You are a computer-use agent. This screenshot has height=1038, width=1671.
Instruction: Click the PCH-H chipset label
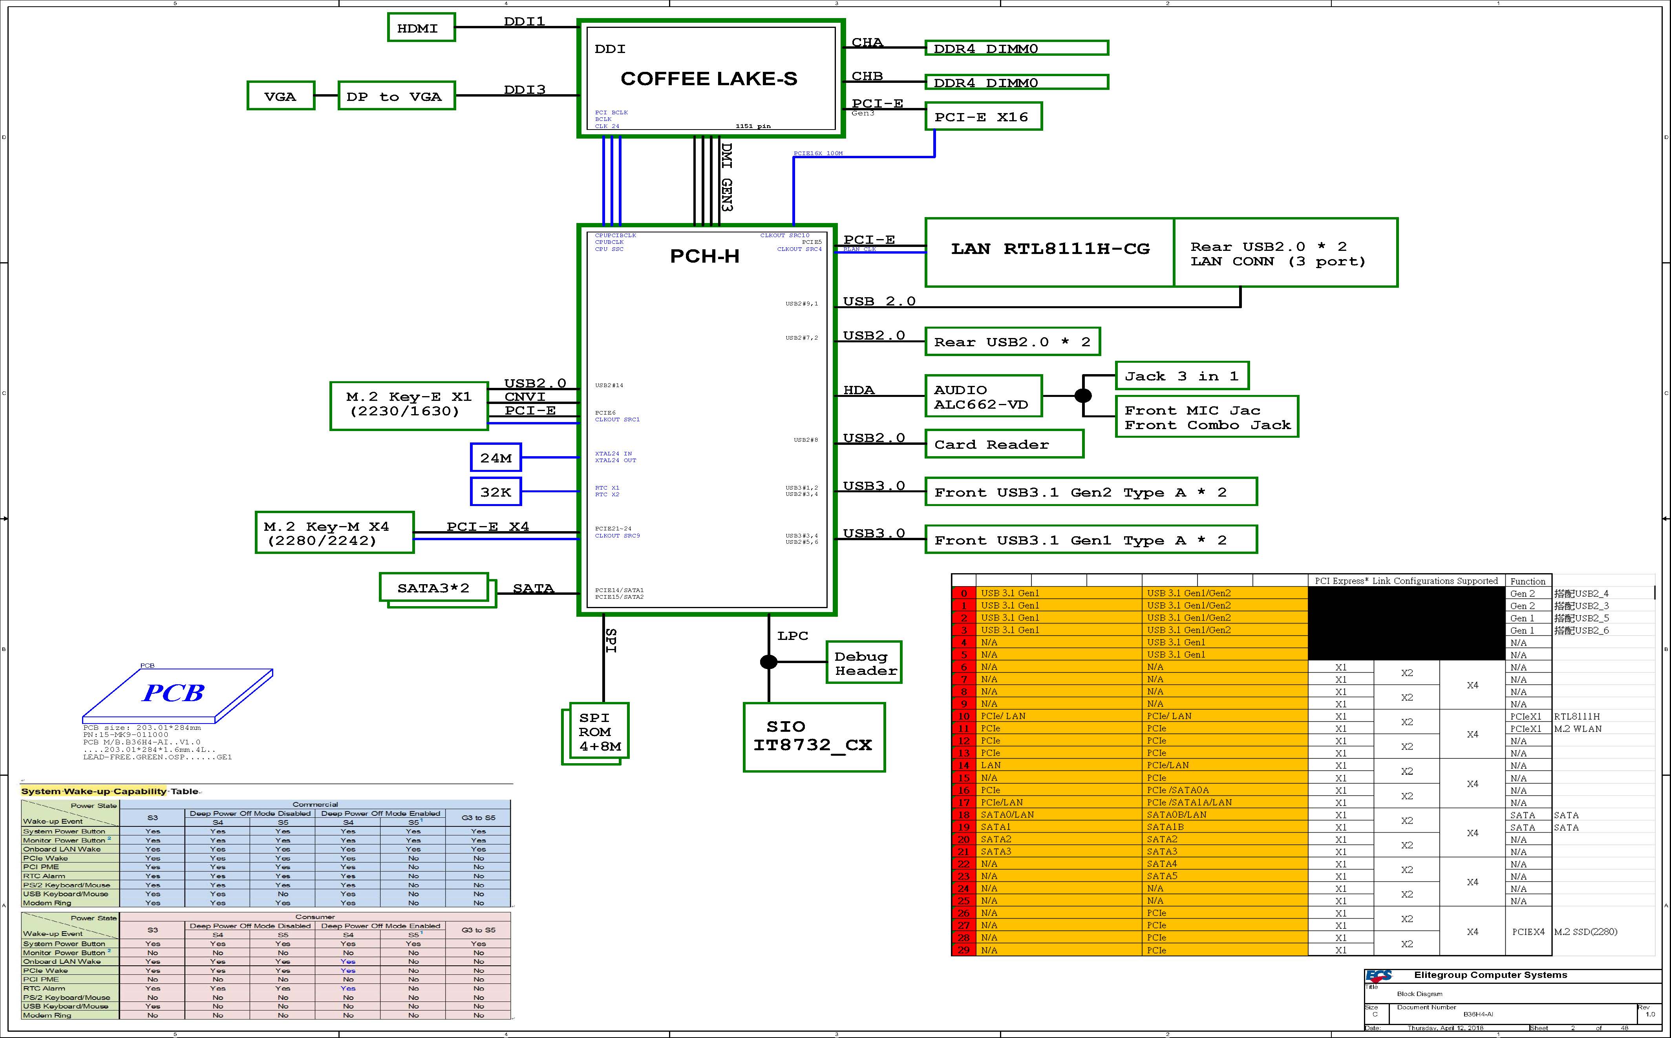(x=704, y=256)
